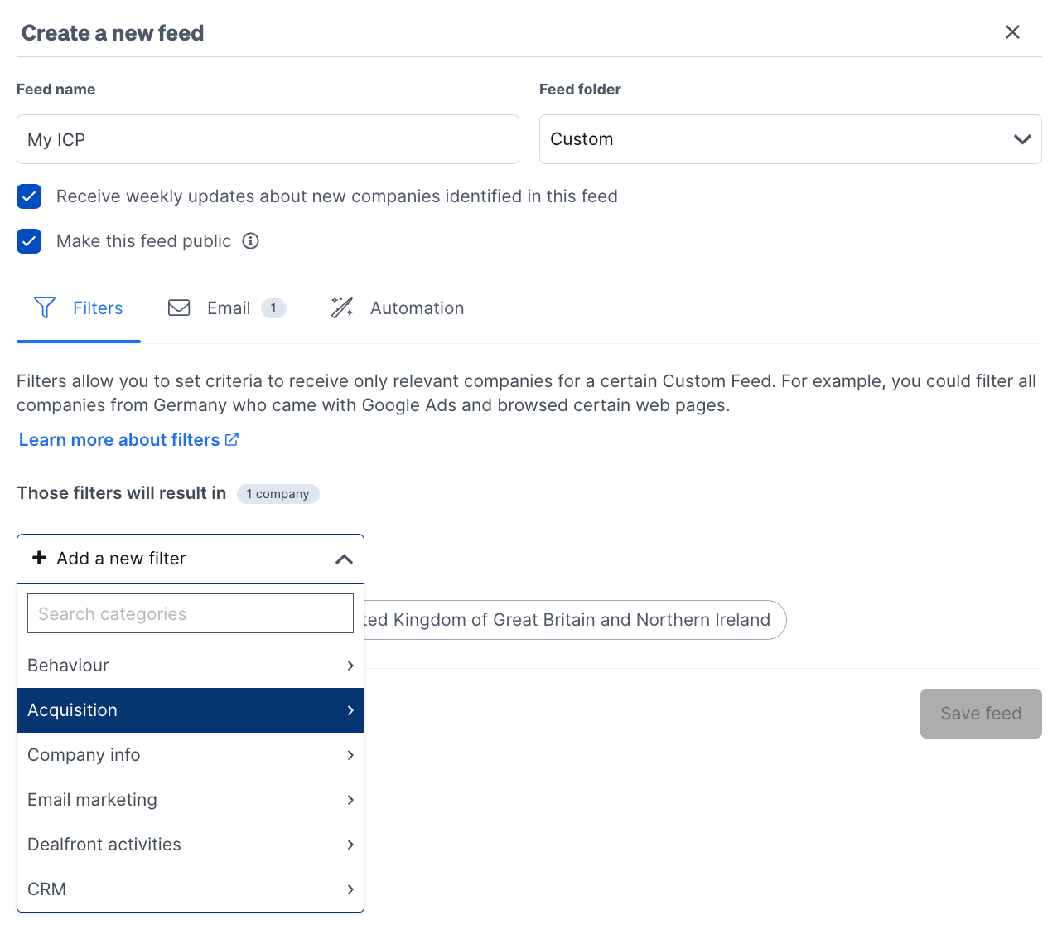This screenshot has width=1062, height=925.
Task: Click the external link icon after Learn more about filters
Action: point(231,439)
